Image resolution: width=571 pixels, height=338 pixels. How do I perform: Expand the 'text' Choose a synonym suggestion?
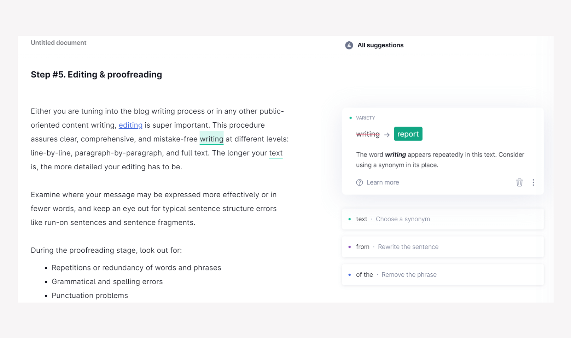pos(443,219)
